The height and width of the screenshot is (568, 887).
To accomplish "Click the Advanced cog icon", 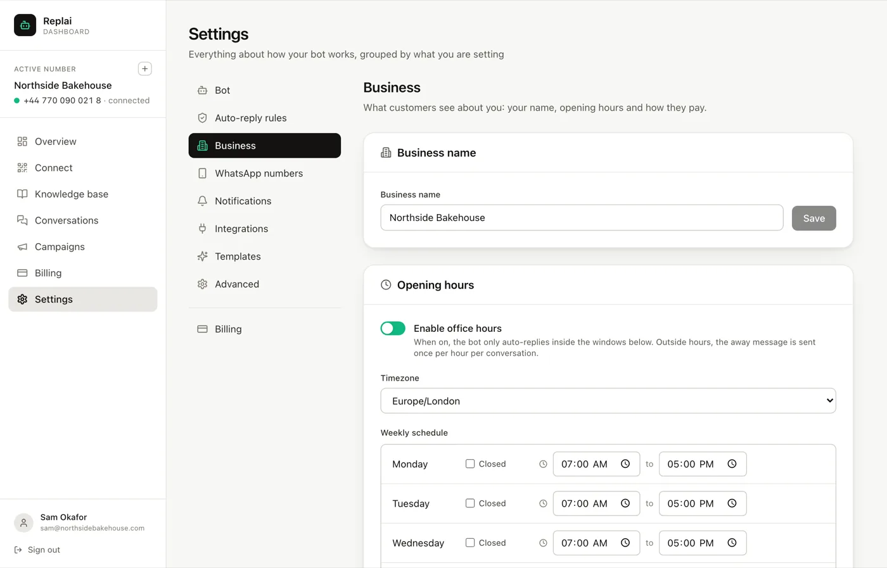I will 202,284.
